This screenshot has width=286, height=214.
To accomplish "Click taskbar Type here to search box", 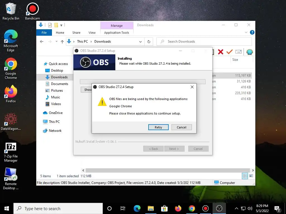I will point(58,208).
